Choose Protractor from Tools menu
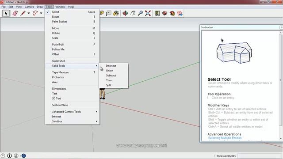283x159 pixels. coord(72,77)
